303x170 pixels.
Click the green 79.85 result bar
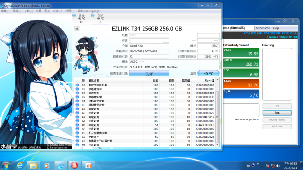coord(241,52)
